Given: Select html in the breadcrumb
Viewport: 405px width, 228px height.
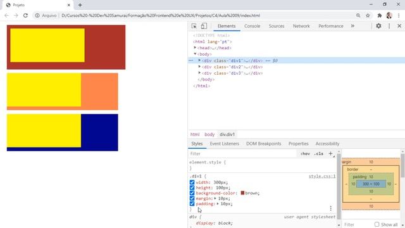Looking at the screenshot, I should [195, 134].
